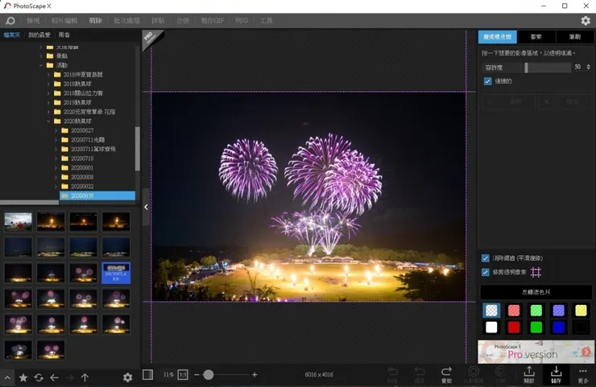Collapse the 2020熱氣球 folder tree node
Screen dimensions: 596x387
(48, 121)
